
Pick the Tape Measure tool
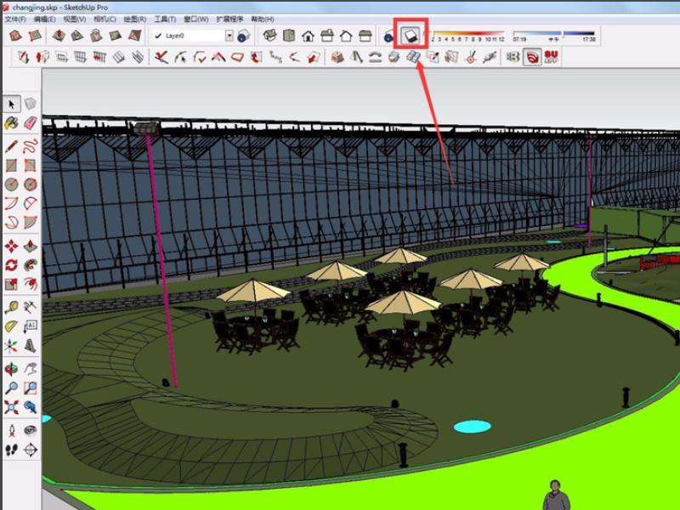click(12, 308)
